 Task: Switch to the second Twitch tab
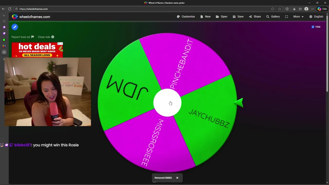[x=4, y=33]
